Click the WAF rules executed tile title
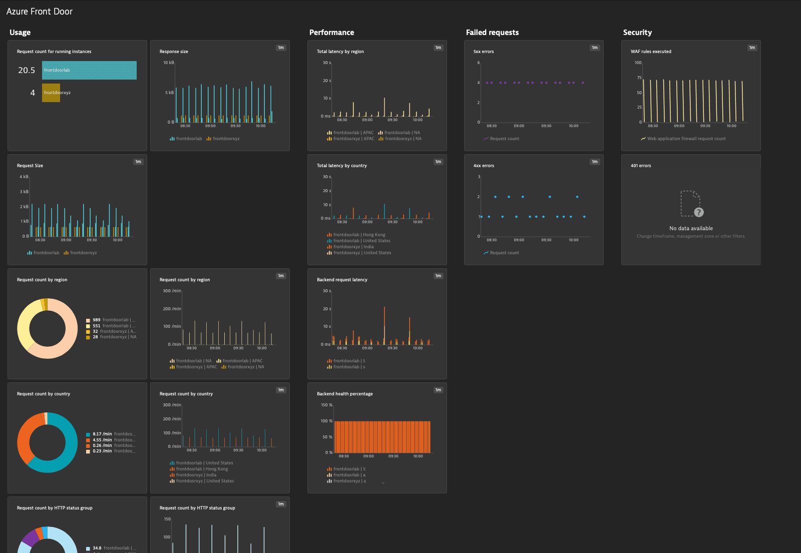Image resolution: width=801 pixels, height=553 pixels. 651,52
